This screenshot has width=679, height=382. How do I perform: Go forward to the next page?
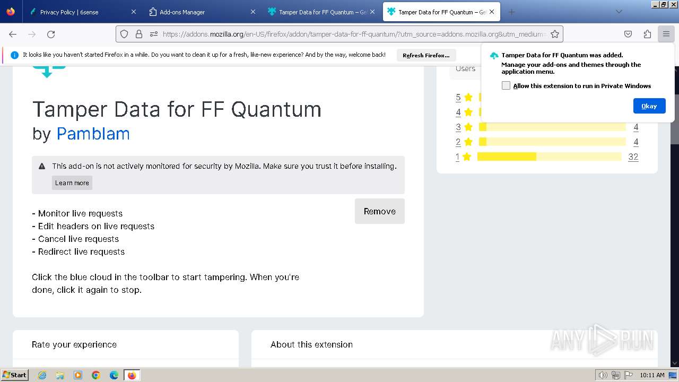coord(32,34)
